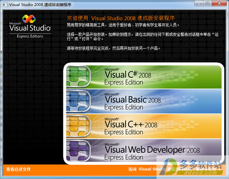Click the Visual Studio Express Editions logo

click(x=30, y=26)
